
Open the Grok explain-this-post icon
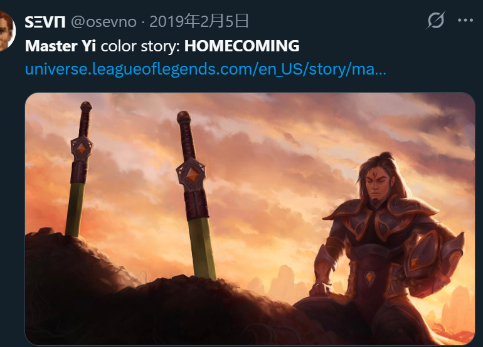436,20
